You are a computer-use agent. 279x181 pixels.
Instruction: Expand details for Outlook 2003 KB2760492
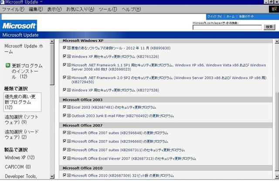pyautogui.click(x=69, y=116)
